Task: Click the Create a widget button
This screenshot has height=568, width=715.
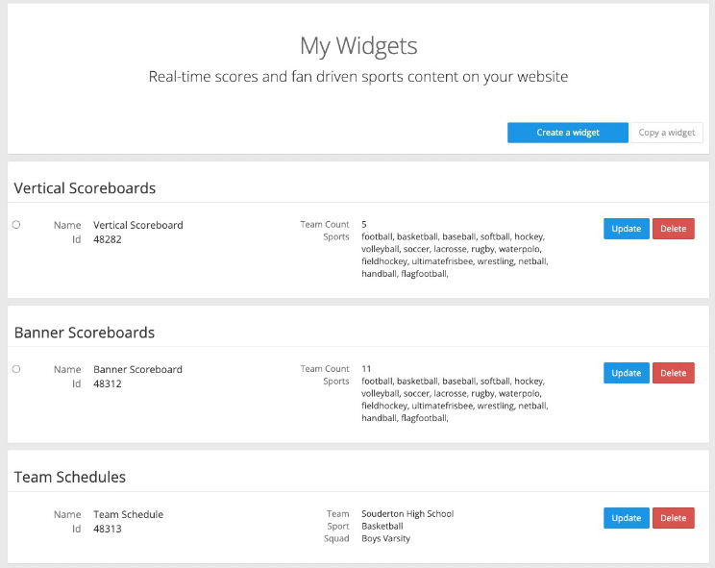Action: (x=567, y=133)
